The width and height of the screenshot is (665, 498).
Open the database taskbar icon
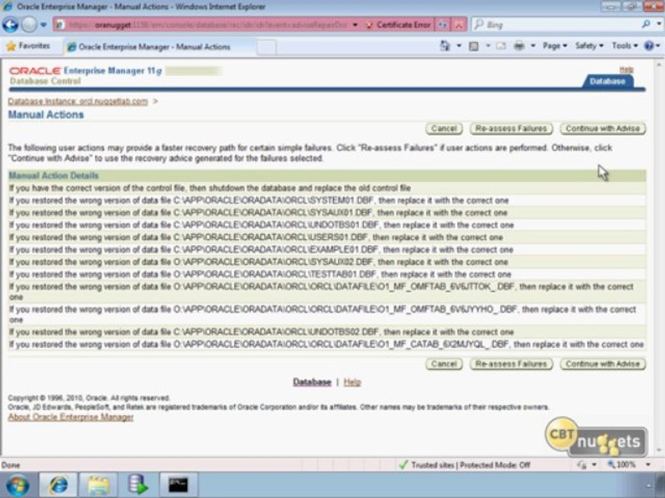(x=138, y=486)
